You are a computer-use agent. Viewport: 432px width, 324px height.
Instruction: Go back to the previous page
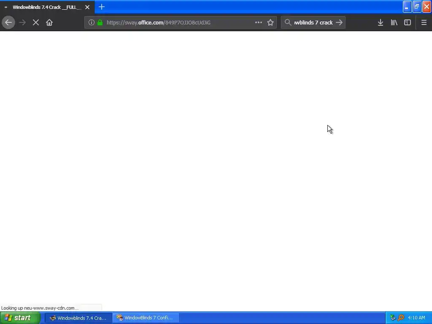(x=8, y=23)
